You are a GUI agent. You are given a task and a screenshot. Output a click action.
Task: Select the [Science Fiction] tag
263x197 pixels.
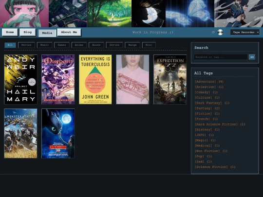pos(211,167)
